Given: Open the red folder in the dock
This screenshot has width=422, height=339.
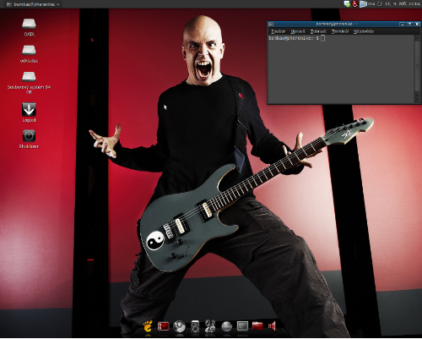Looking at the screenshot, I should click(257, 325).
